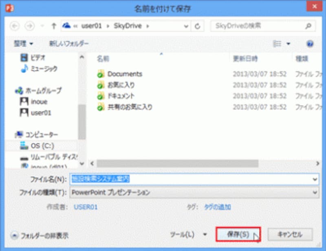Viewport: 326px width, 251px height.
Task: Click navigation pane scroll up arrow
Action: (82, 57)
